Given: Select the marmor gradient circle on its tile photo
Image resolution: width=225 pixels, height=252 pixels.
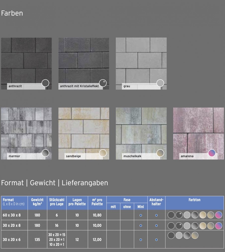Looking at the screenshot, I should [45, 153].
